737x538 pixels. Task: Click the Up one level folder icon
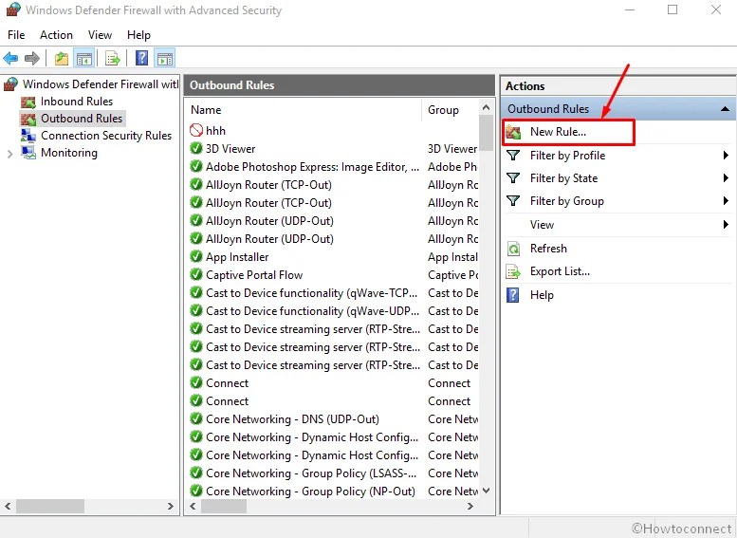62,58
